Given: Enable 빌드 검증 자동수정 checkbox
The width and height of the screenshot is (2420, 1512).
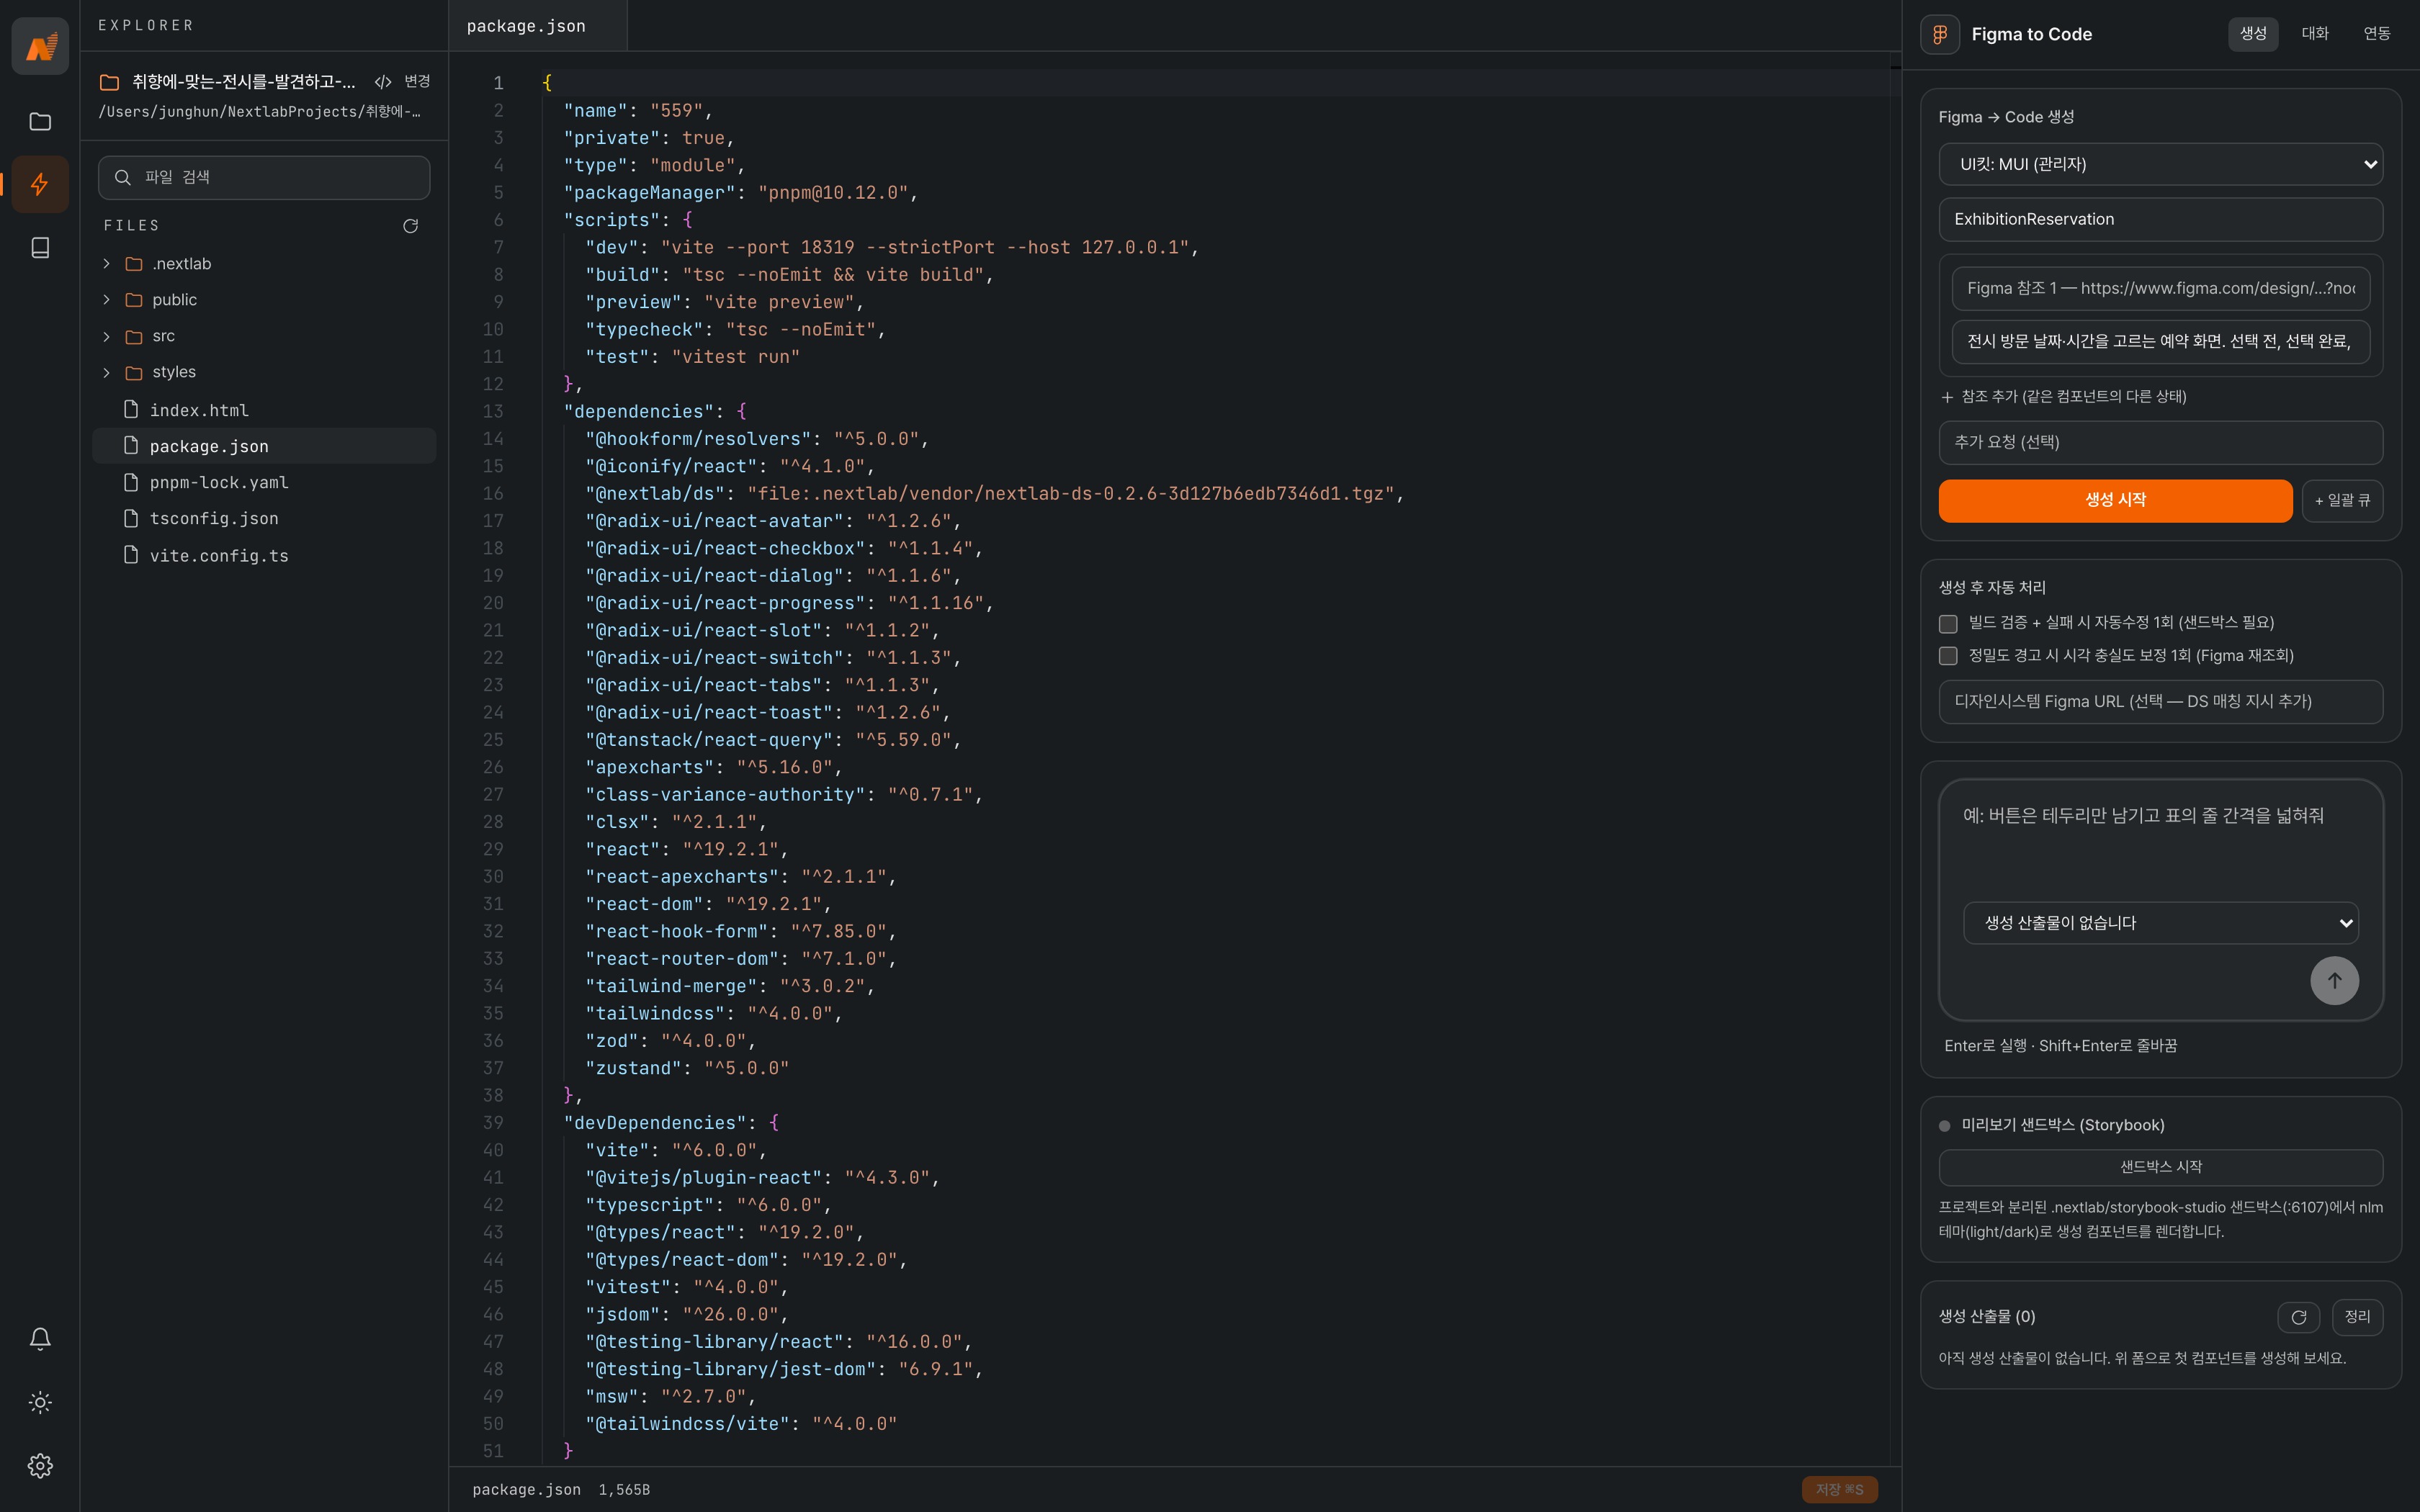Looking at the screenshot, I should tap(1948, 624).
